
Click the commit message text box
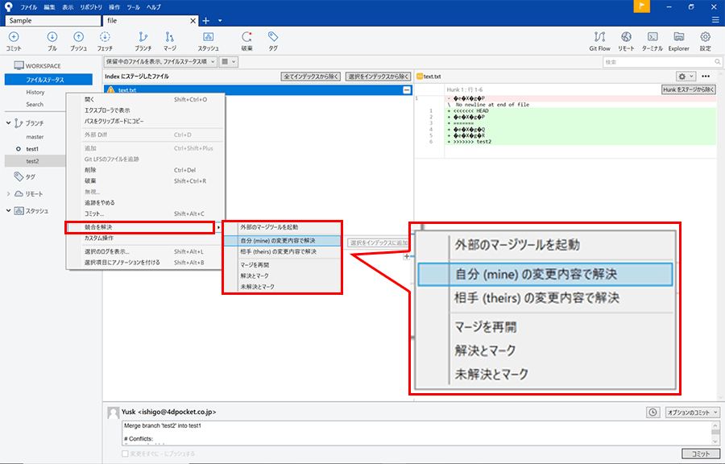(x=416, y=433)
